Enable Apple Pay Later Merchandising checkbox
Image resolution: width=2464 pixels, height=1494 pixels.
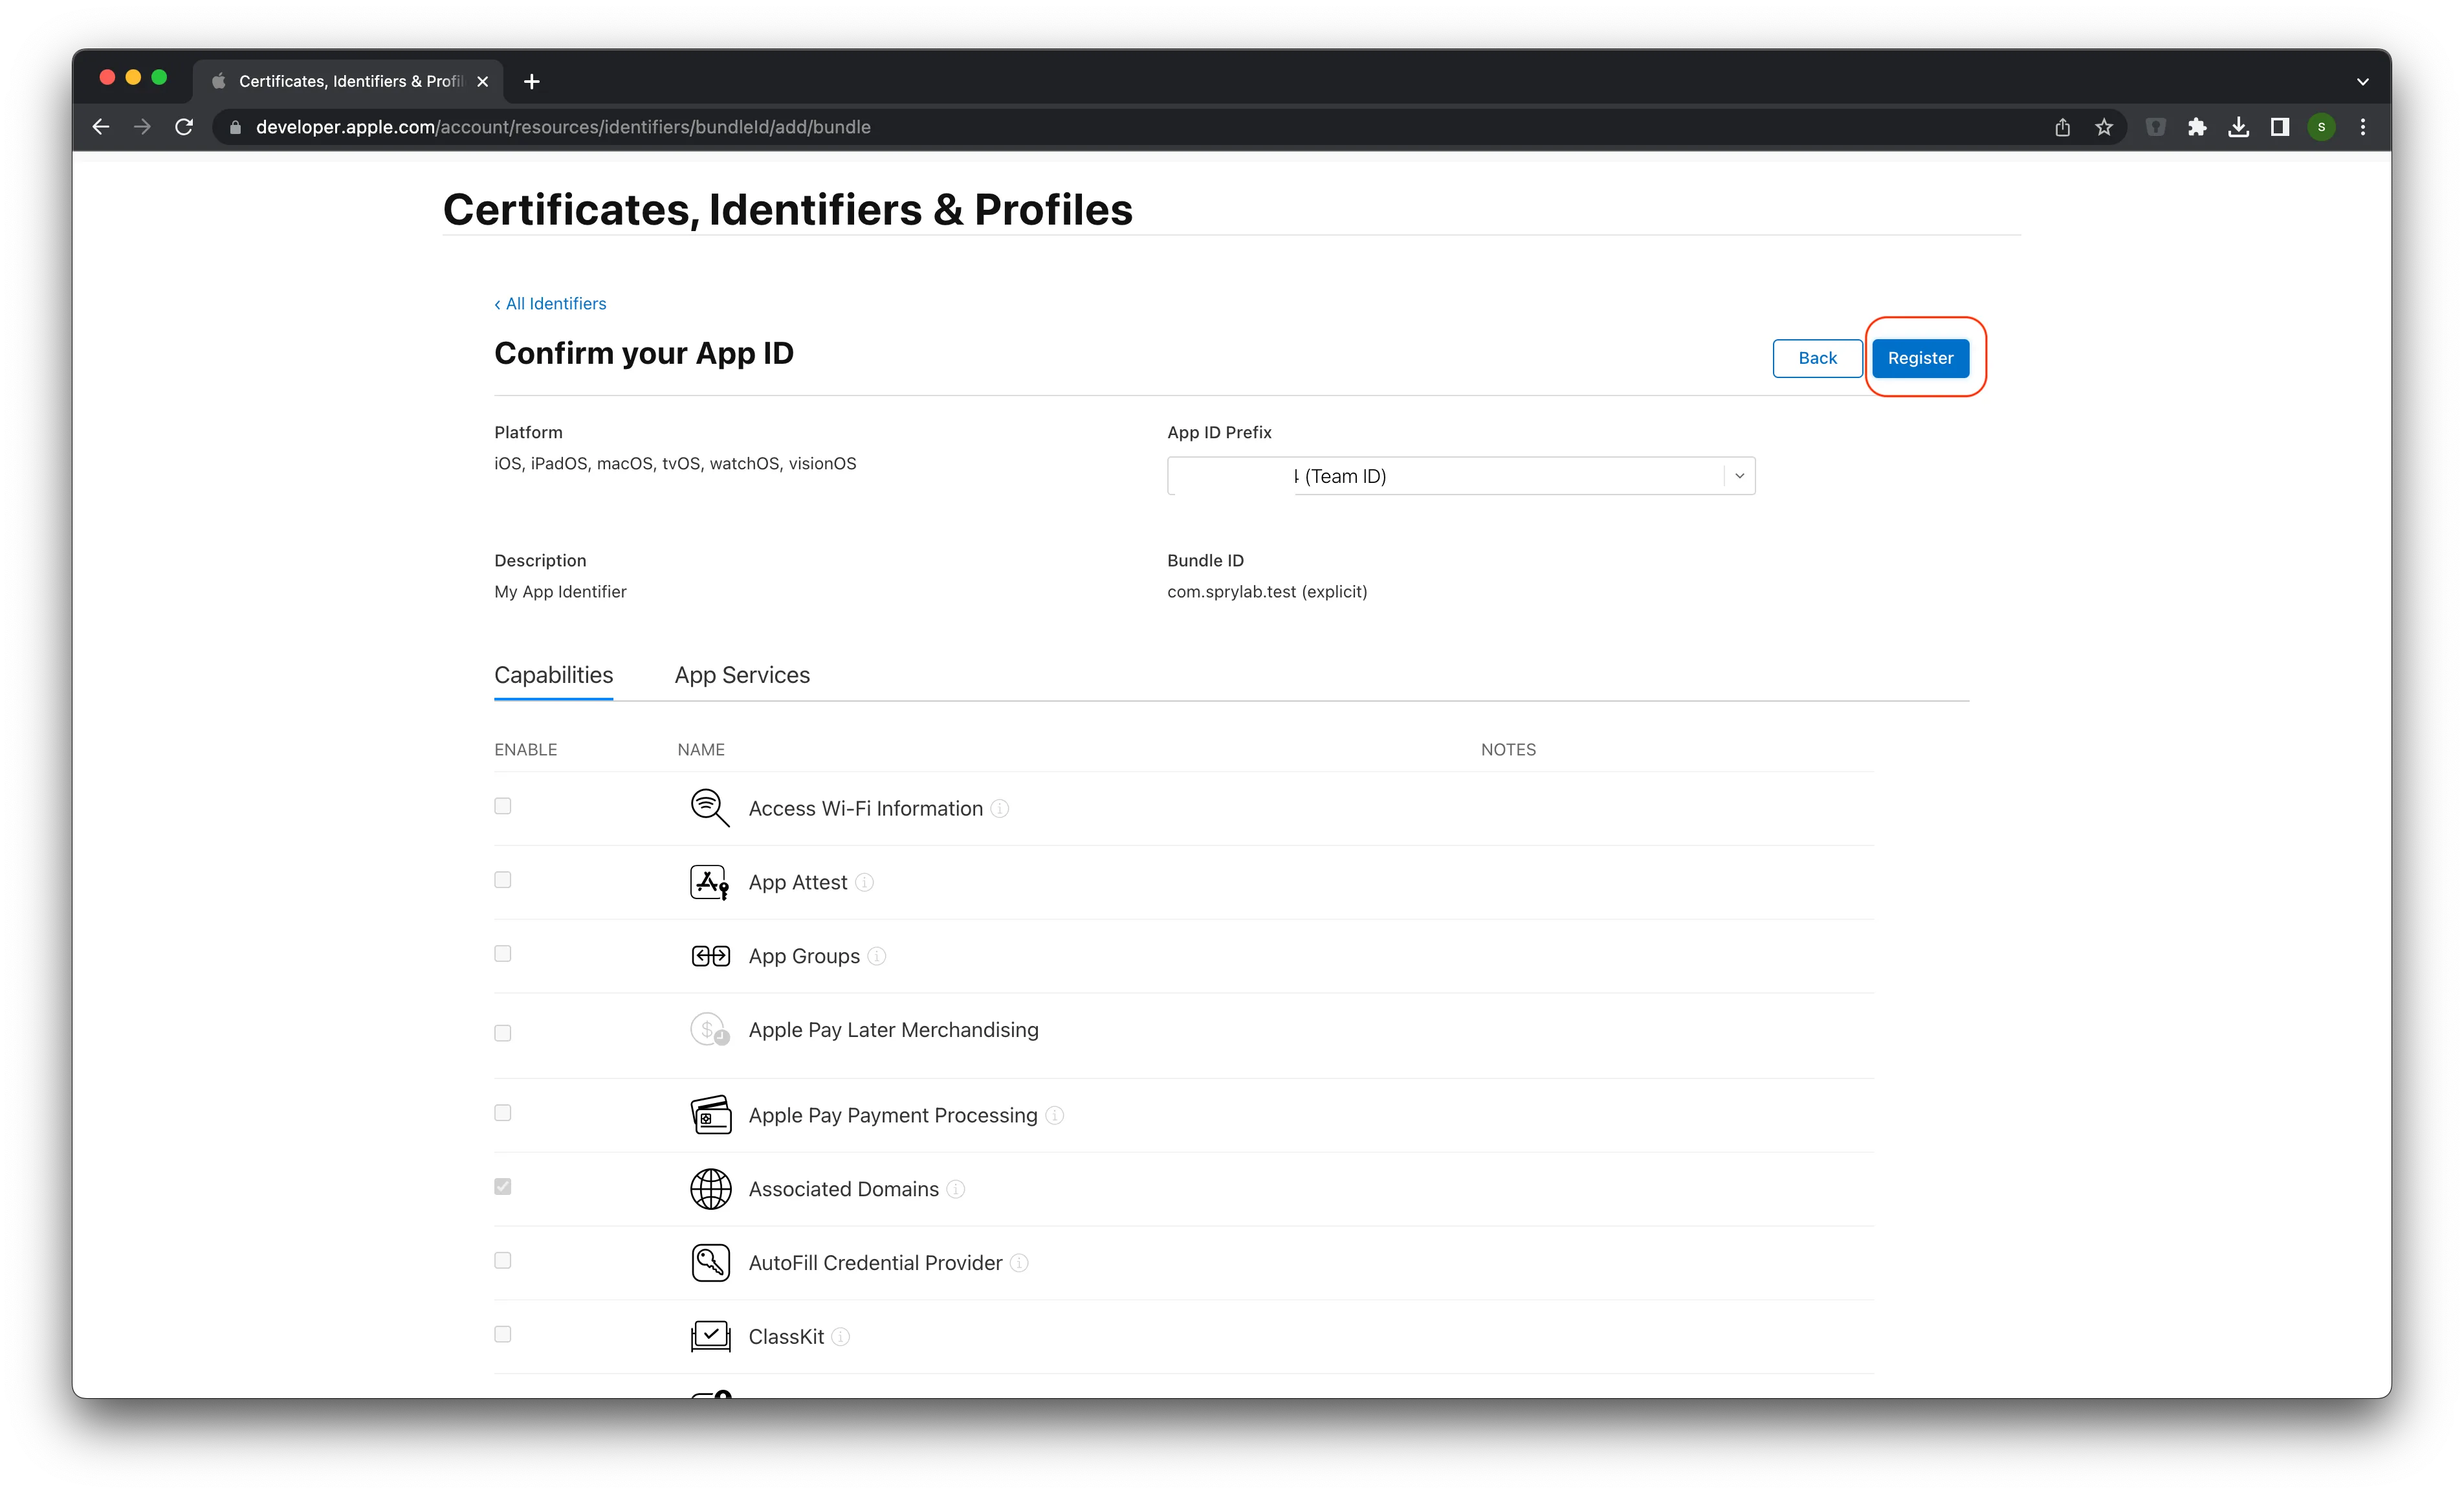point(503,1034)
